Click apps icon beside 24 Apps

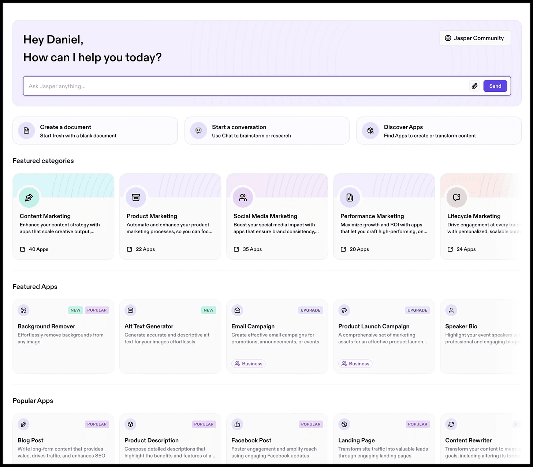450,249
